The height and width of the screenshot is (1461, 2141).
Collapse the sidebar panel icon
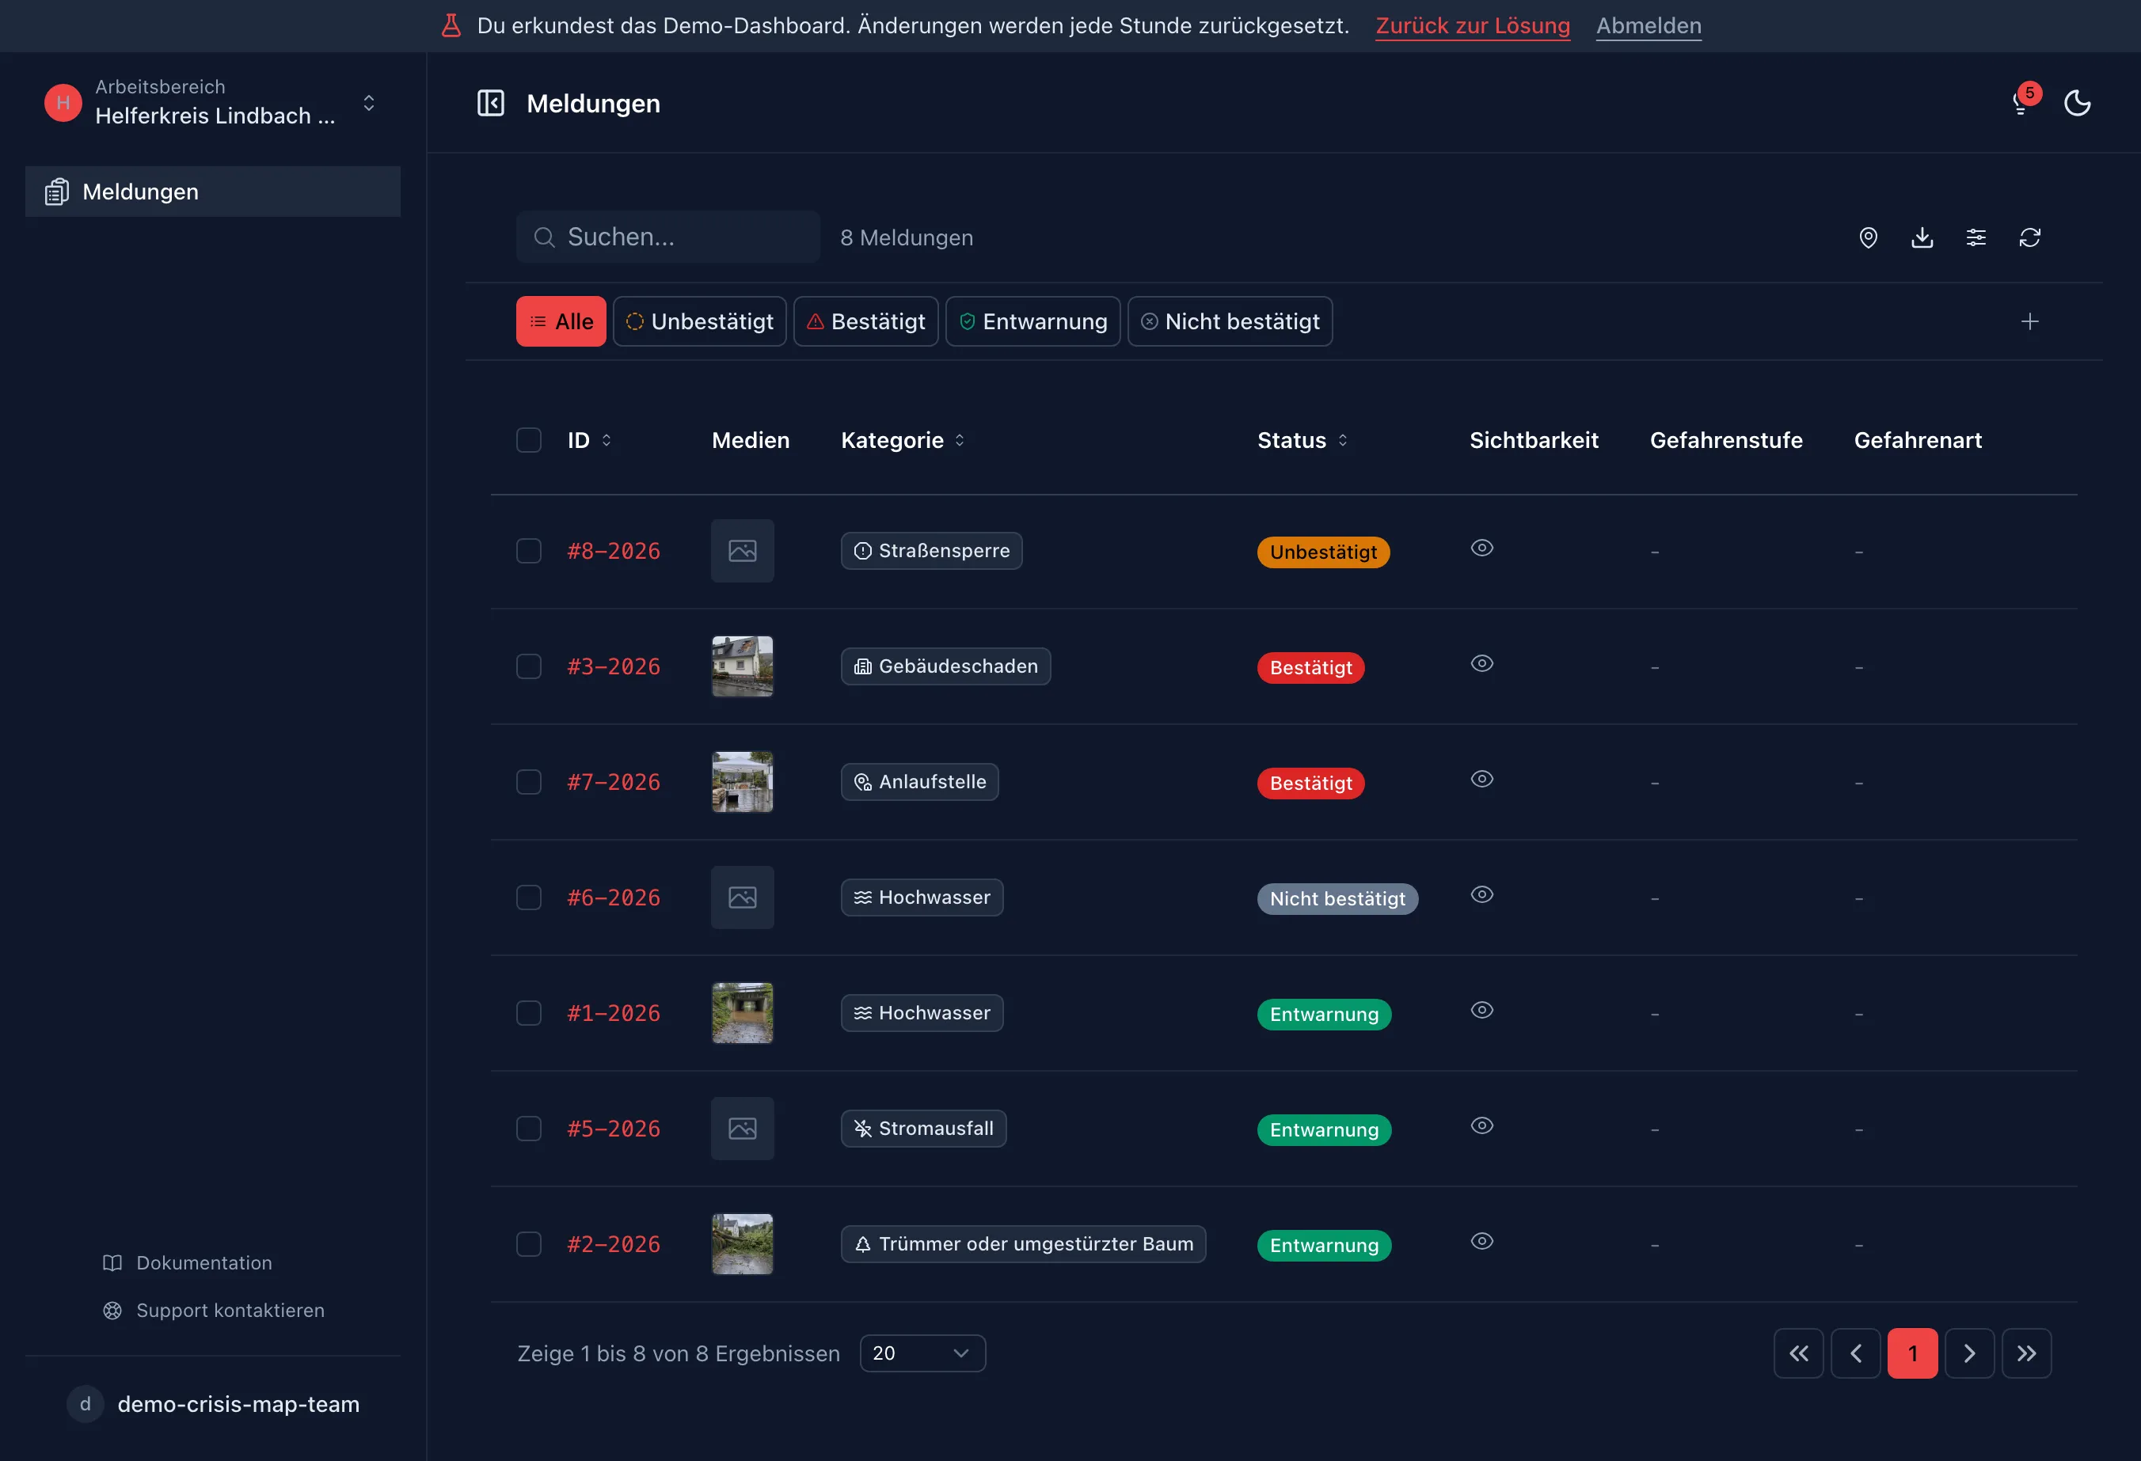click(490, 103)
